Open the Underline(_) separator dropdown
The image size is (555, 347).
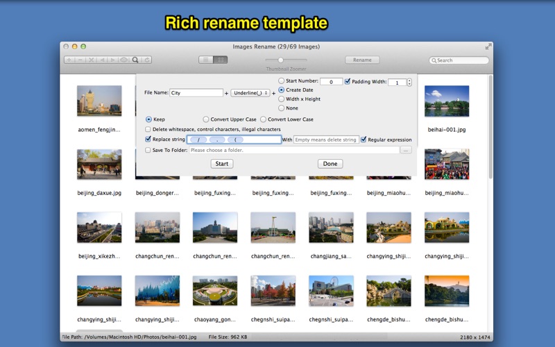coord(250,92)
